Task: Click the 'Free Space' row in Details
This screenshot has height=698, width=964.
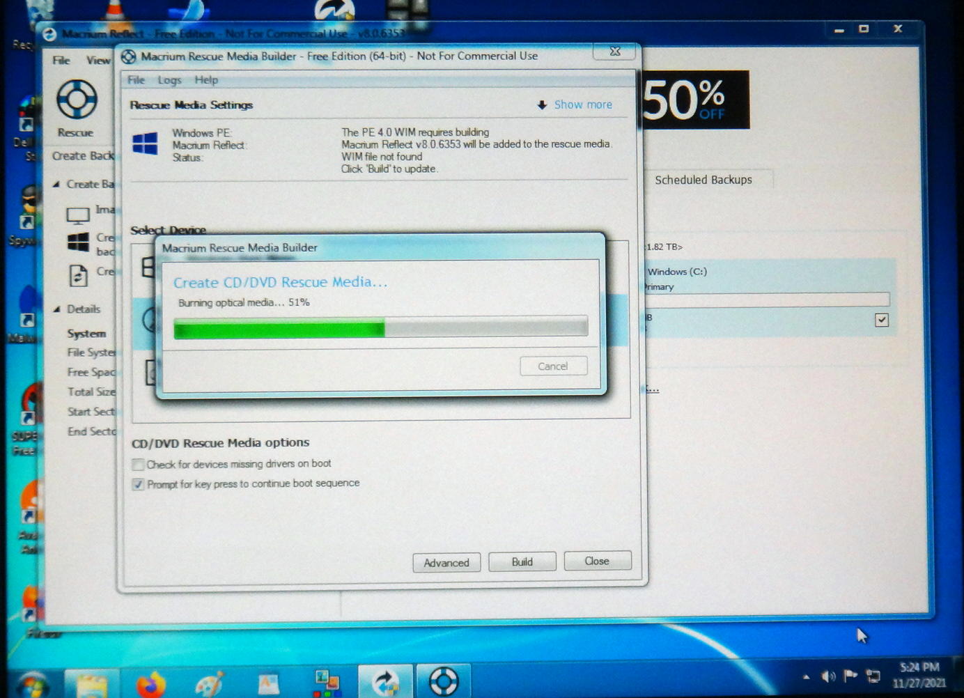Action: point(91,373)
